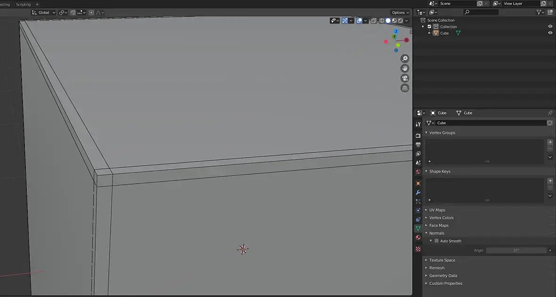Screen dimensions: 556x297
Task: Click the Auto Smooth Angle 30° field
Action: (516, 250)
